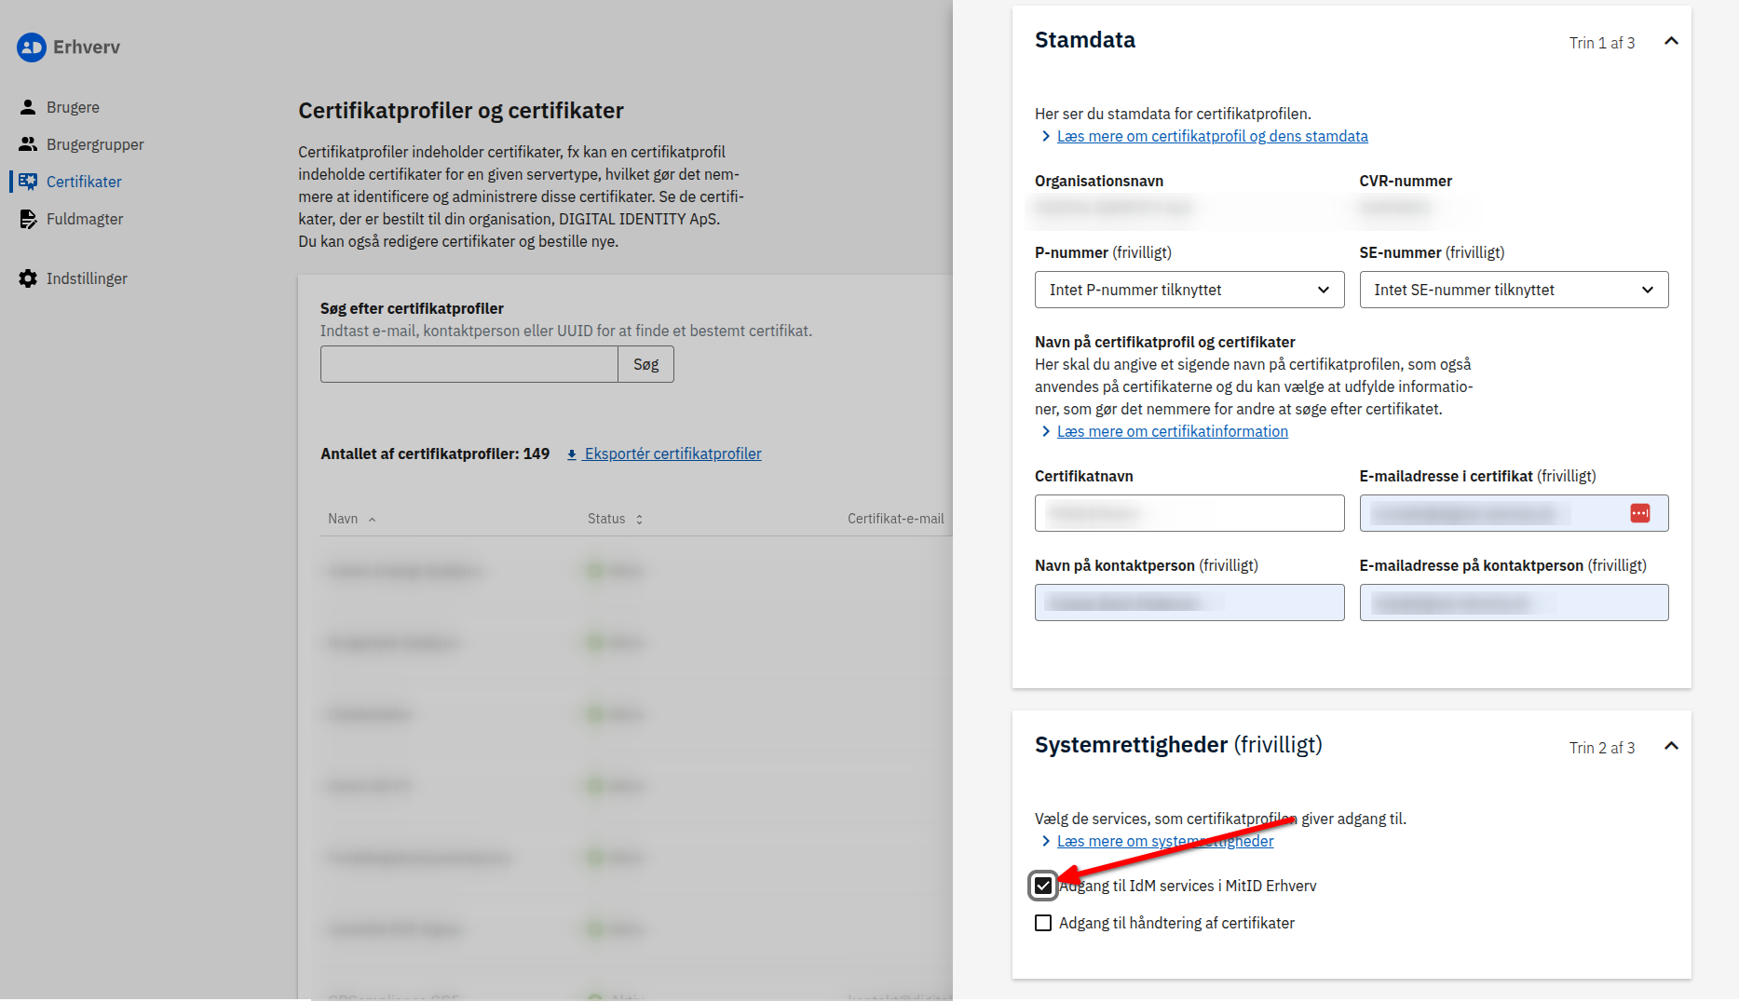Click the certificate profile search field
The height and width of the screenshot is (1002, 1739).
click(469, 364)
